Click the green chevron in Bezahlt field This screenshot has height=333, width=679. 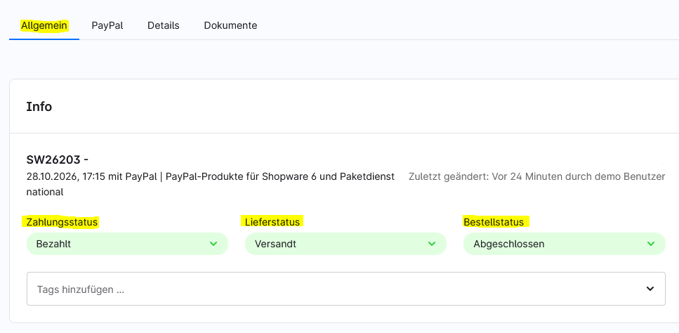[x=213, y=244]
